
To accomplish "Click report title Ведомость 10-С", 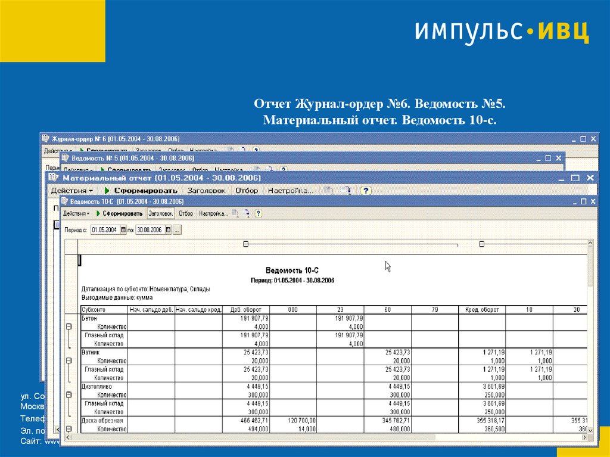I will 292,270.
